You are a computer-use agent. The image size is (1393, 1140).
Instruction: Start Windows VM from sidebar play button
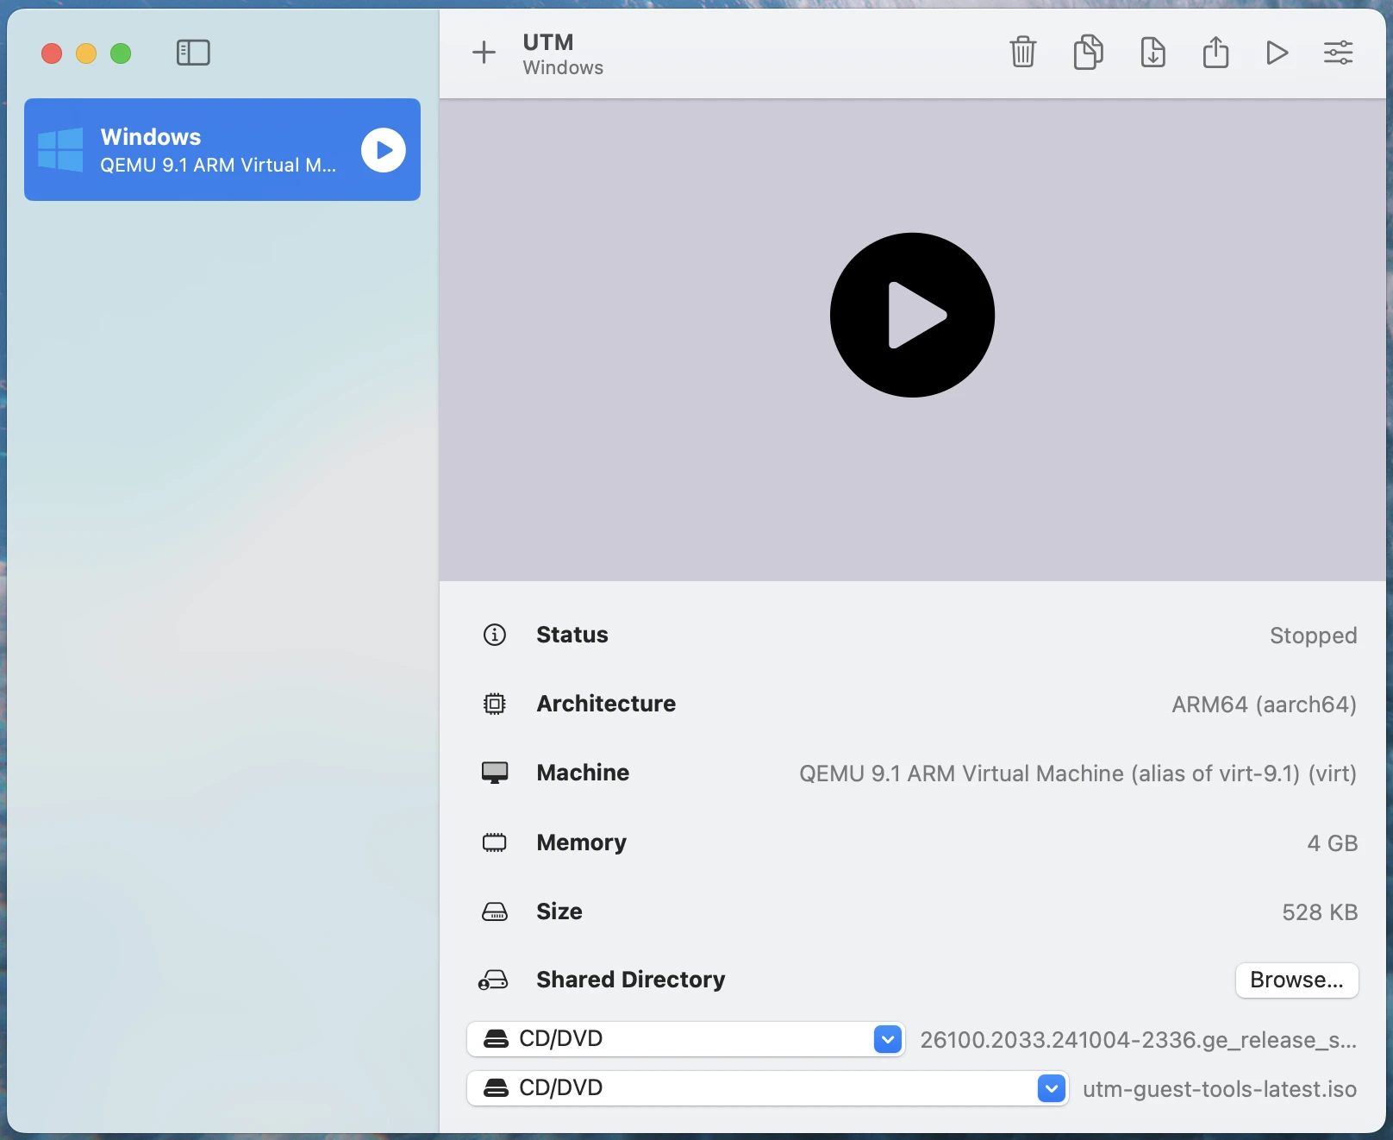pos(384,150)
